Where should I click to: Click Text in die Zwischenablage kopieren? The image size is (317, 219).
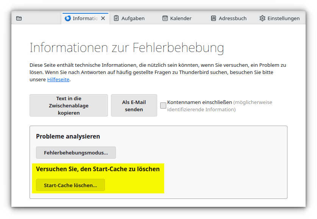tap(69, 106)
